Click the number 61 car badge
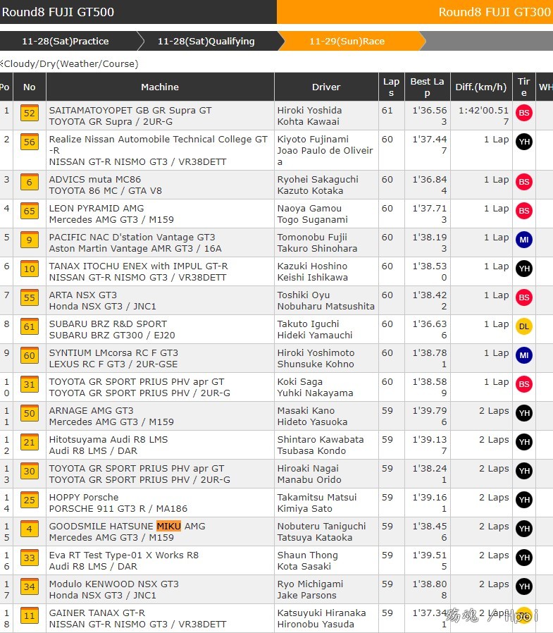This screenshot has width=553, height=633. pos(30,326)
